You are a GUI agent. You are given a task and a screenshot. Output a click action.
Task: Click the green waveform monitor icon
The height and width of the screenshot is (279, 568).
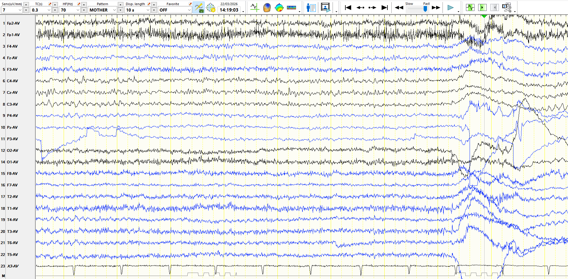[470, 7]
